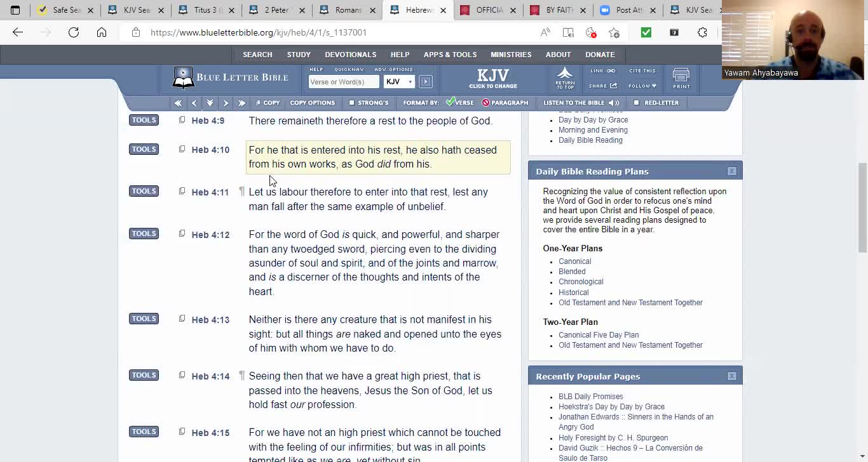Open the chapter quick-nav double-down arrow
Image resolution: width=868 pixels, height=462 pixels.
(x=210, y=103)
